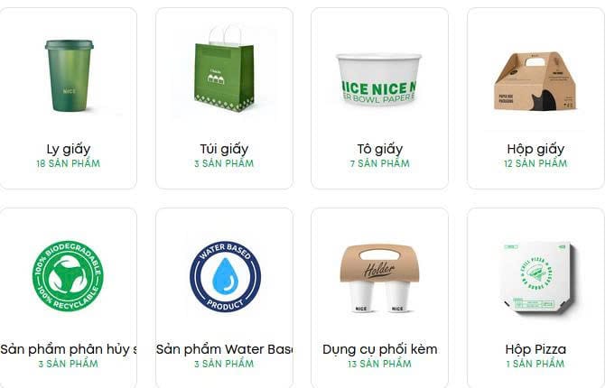Go to Túi giấy category title
605x388 pixels.
(224, 149)
